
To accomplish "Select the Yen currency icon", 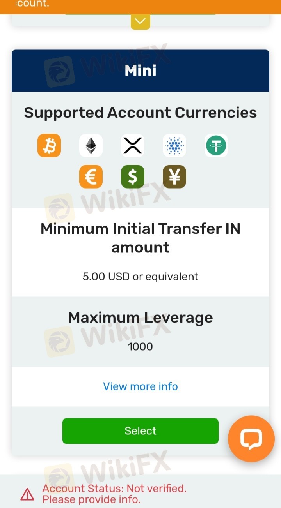I will click(x=174, y=177).
